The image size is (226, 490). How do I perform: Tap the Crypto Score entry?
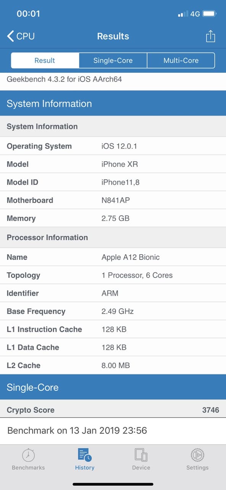(x=113, y=410)
